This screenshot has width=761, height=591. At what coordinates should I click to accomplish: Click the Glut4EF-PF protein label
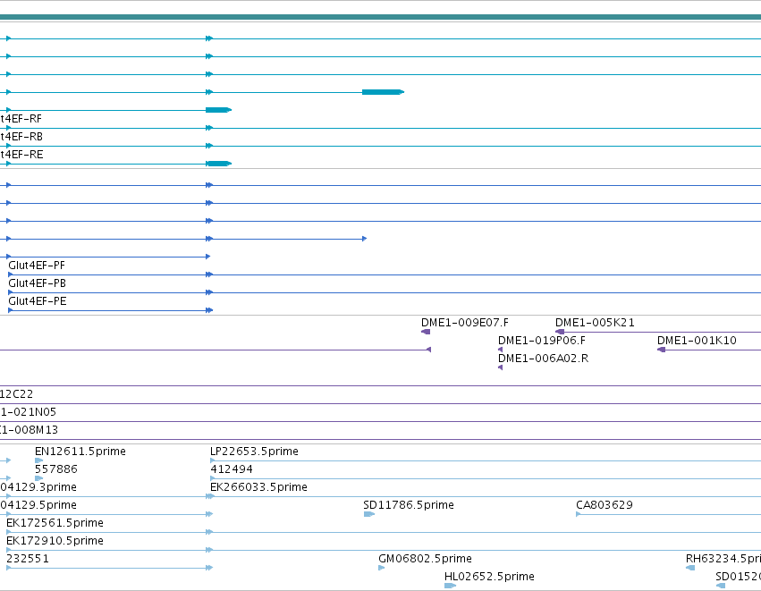(37, 266)
